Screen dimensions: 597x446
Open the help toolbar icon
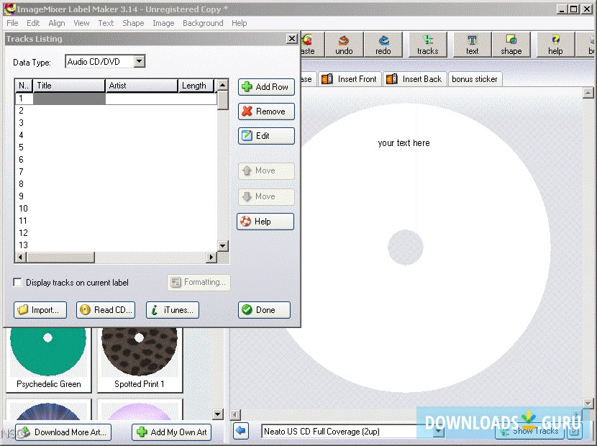pos(555,45)
